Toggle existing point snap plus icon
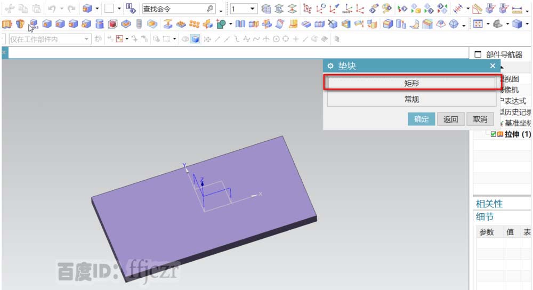The image size is (533, 290). [x=296, y=39]
